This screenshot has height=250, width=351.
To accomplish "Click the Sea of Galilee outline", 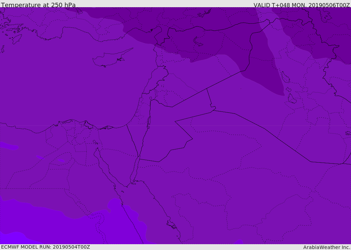I will (x=151, y=99).
